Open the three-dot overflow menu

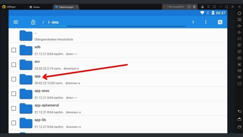pyautogui.click(x=206, y=22)
